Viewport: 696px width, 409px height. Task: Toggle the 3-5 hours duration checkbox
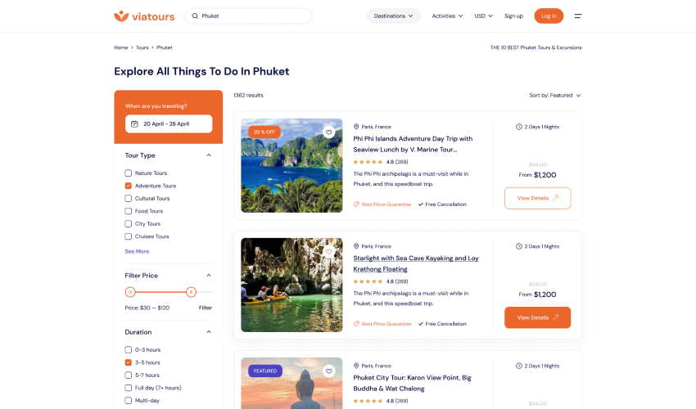click(x=129, y=362)
